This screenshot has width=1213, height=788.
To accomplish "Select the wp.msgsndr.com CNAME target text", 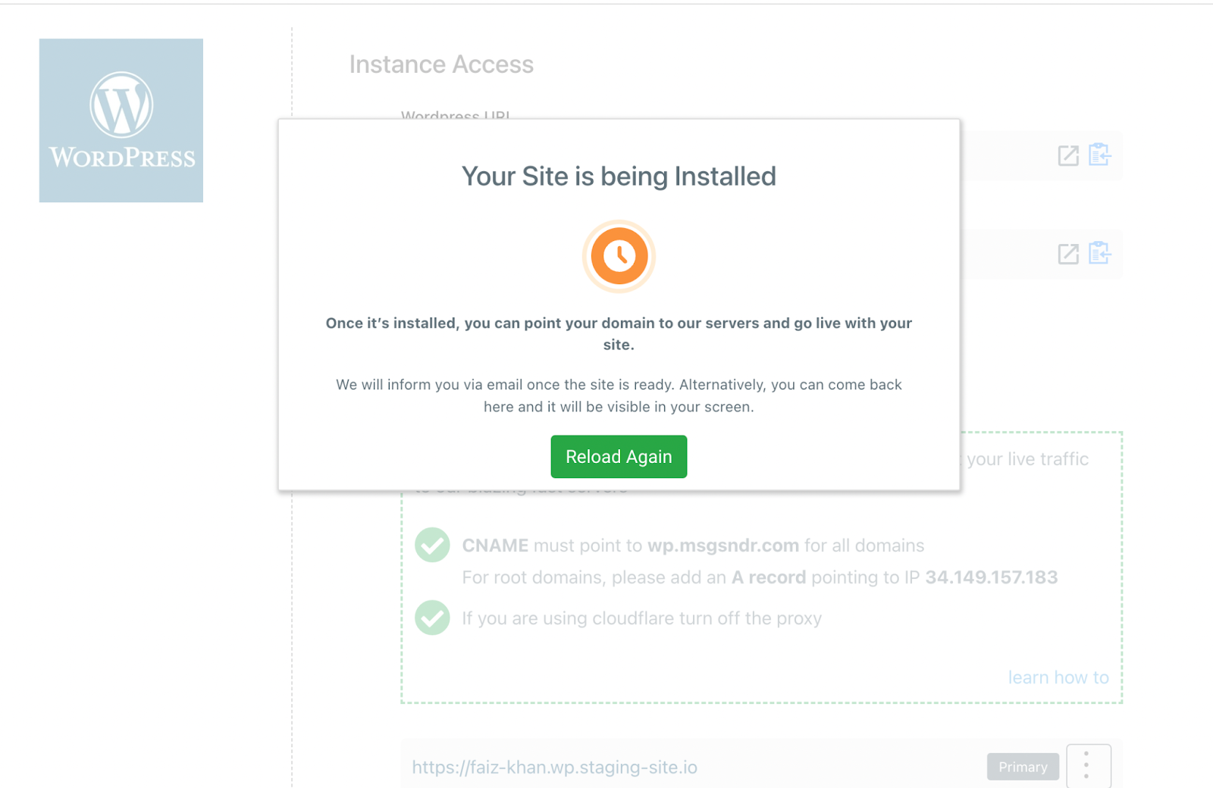I will 723,546.
